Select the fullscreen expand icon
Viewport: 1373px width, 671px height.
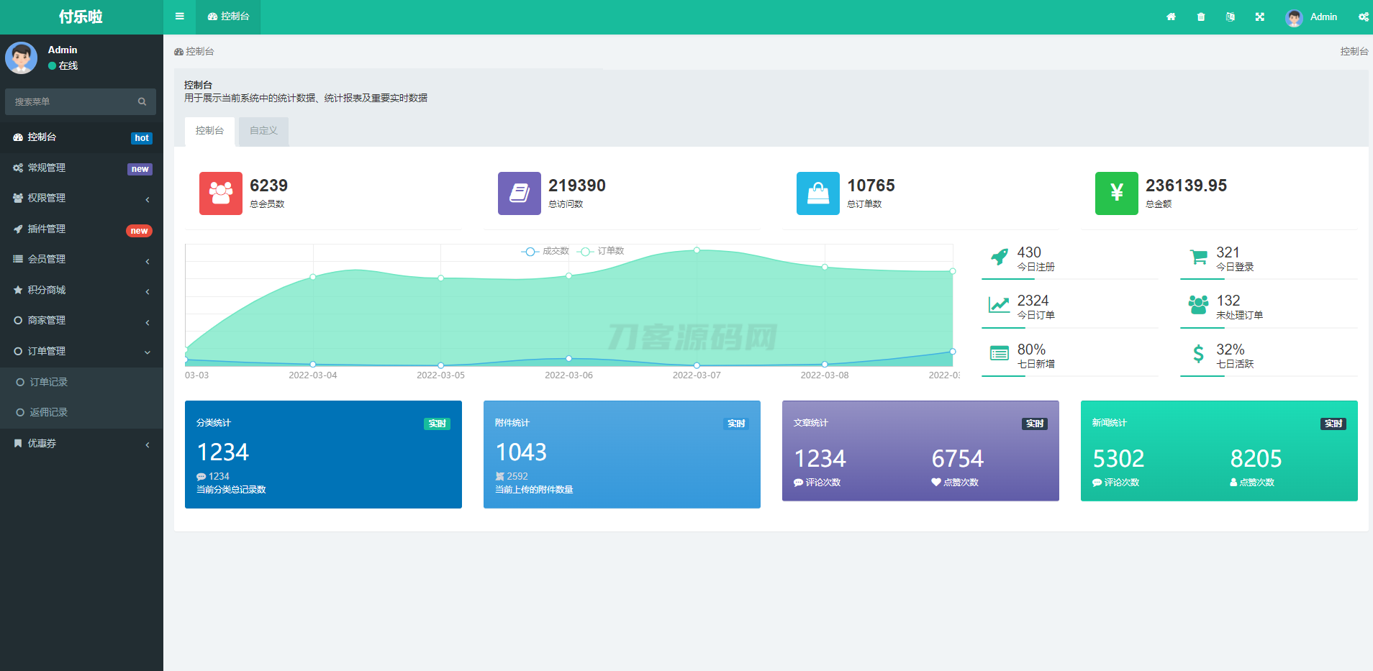point(1259,17)
